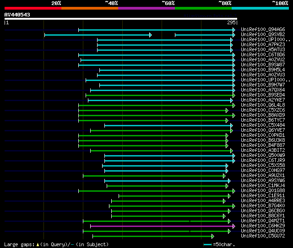293x248 pixels.
Task: Open hit UniRef100_A0ZVU3
Action: [x=263, y=75]
